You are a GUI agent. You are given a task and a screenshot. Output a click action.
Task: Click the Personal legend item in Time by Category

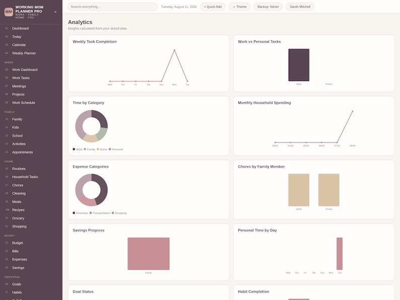[116, 149]
